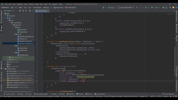The image size is (178, 100).
Task: Open the Terminal tool window
Action: coord(80,94)
